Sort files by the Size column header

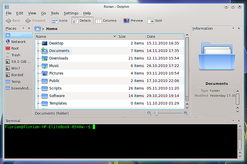tap(122, 37)
